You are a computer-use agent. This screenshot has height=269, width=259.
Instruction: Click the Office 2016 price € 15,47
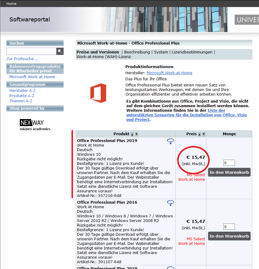pos(196,221)
